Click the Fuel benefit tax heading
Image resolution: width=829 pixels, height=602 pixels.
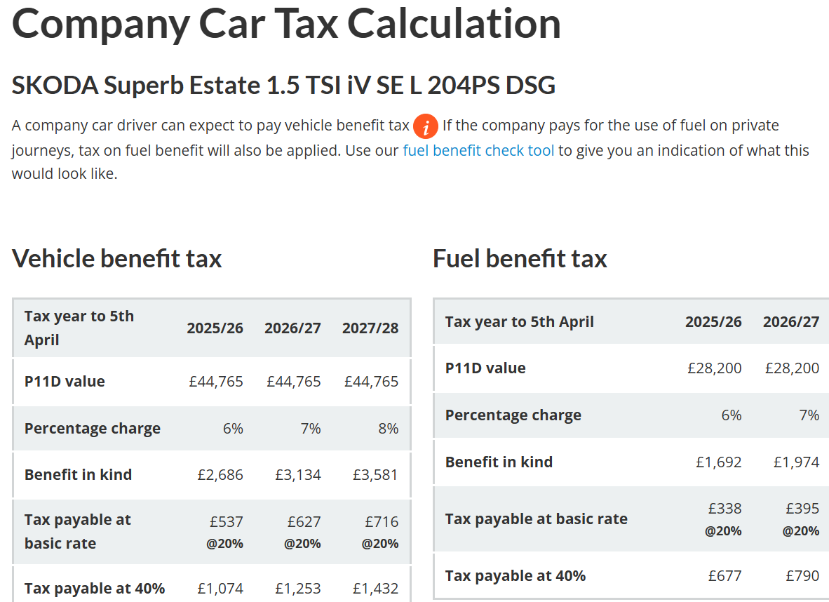tap(520, 259)
